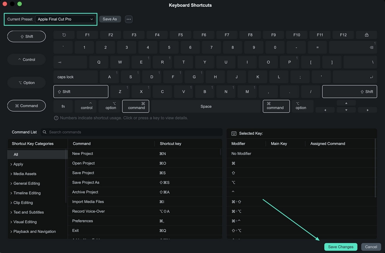Screen dimensions: 385x253
Task: Click the up arrow key
Action: click(346, 103)
